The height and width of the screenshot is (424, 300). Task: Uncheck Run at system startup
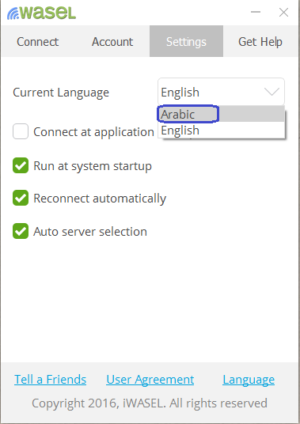[x=21, y=165]
